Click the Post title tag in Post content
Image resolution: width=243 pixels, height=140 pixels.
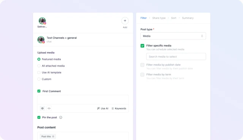(x=48, y=137)
